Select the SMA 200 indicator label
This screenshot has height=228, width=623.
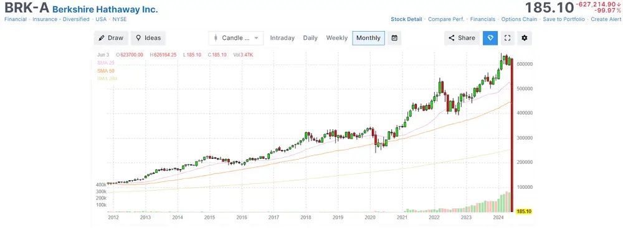click(107, 78)
